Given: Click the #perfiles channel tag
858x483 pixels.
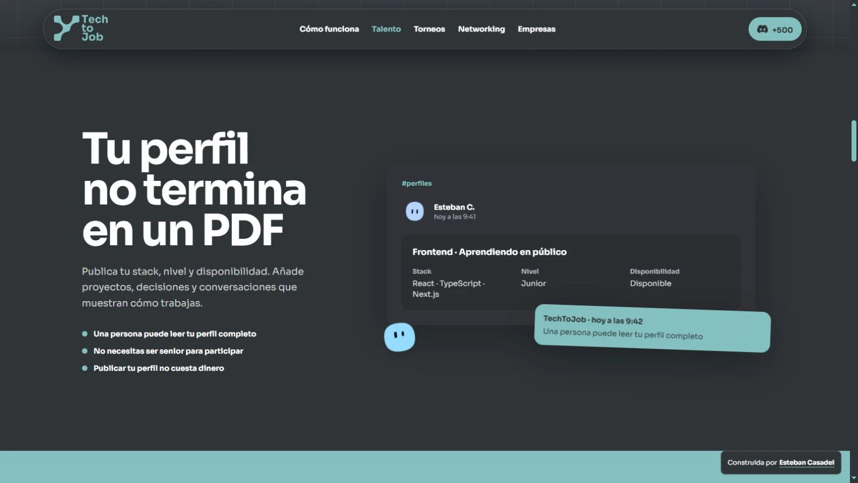Looking at the screenshot, I should tap(417, 184).
